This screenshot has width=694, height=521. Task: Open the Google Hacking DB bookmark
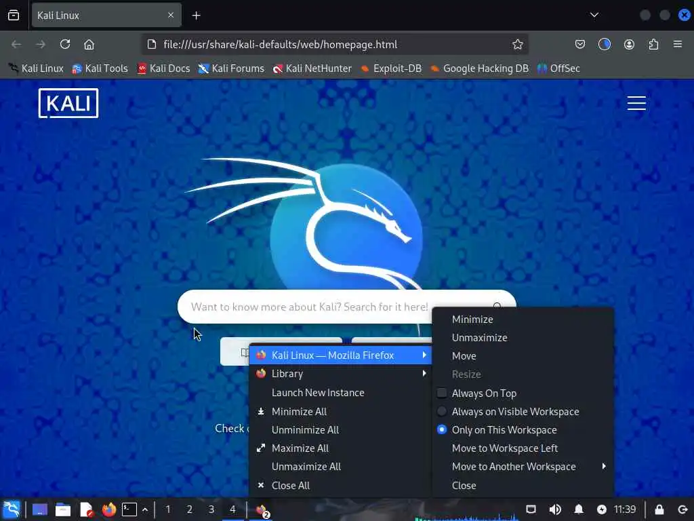(479, 69)
